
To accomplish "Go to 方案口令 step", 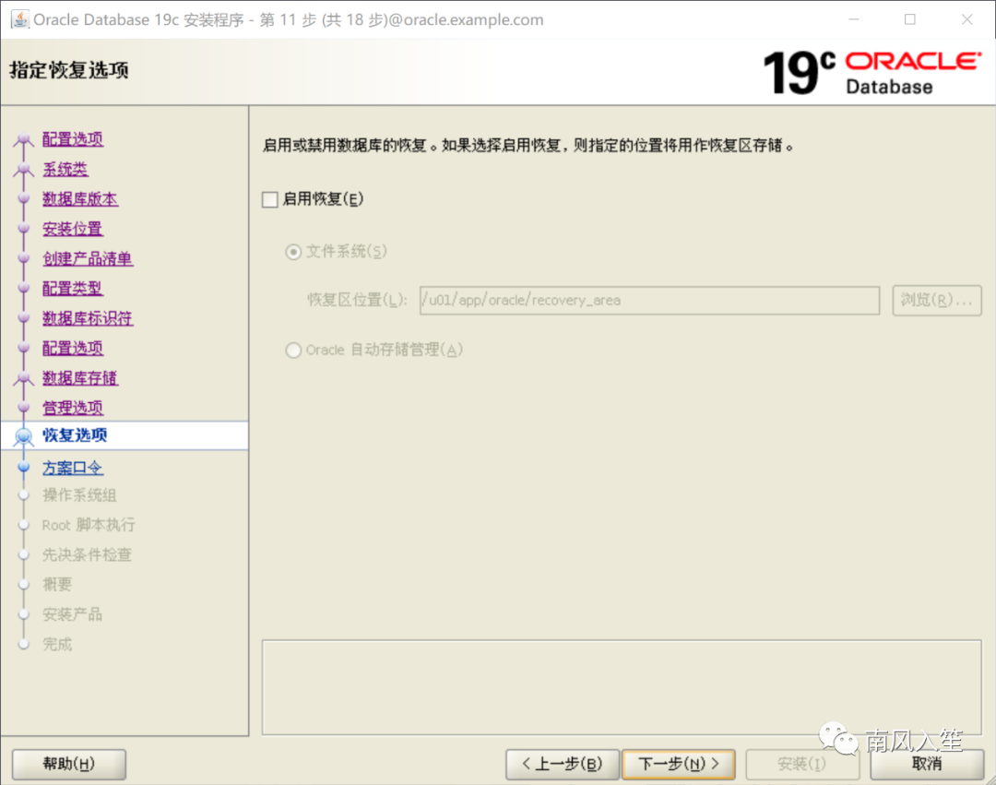I will [x=73, y=468].
